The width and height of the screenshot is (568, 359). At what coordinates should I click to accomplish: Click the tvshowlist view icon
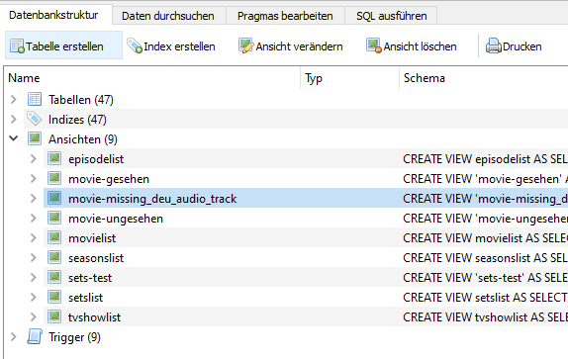(x=54, y=317)
